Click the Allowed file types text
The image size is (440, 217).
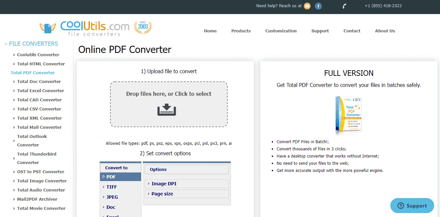coord(169,143)
